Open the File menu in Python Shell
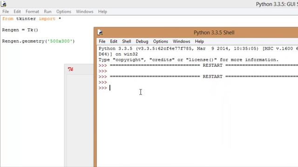The height and width of the screenshot is (167, 298). tap(102, 41)
